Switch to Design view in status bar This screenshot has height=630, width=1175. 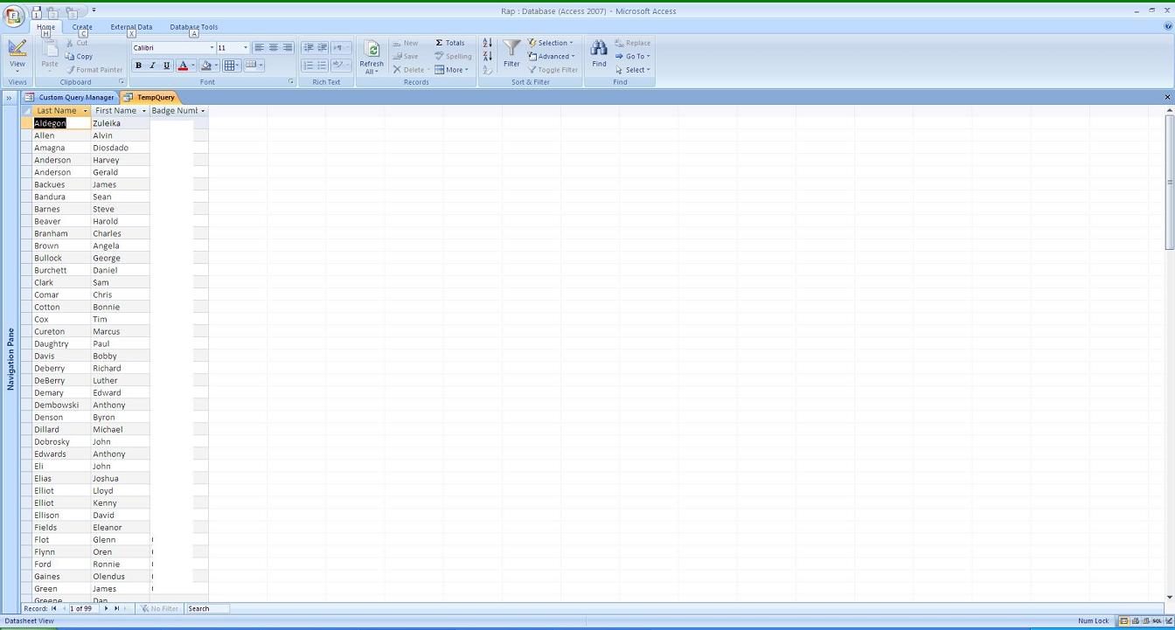[x=1168, y=621]
